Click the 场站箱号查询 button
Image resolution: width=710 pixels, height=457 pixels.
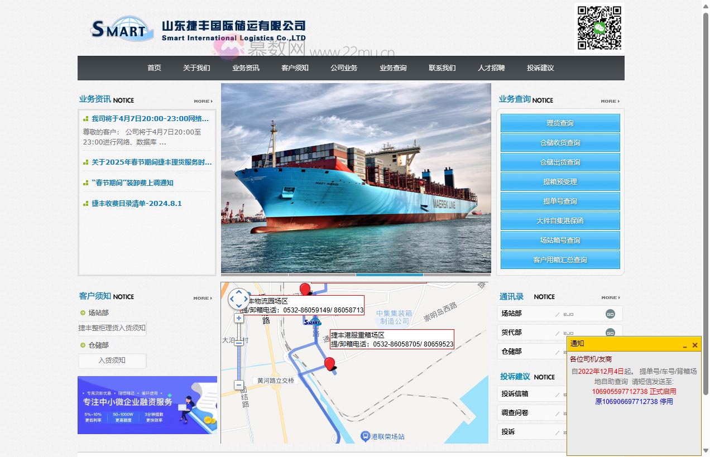pyautogui.click(x=560, y=240)
